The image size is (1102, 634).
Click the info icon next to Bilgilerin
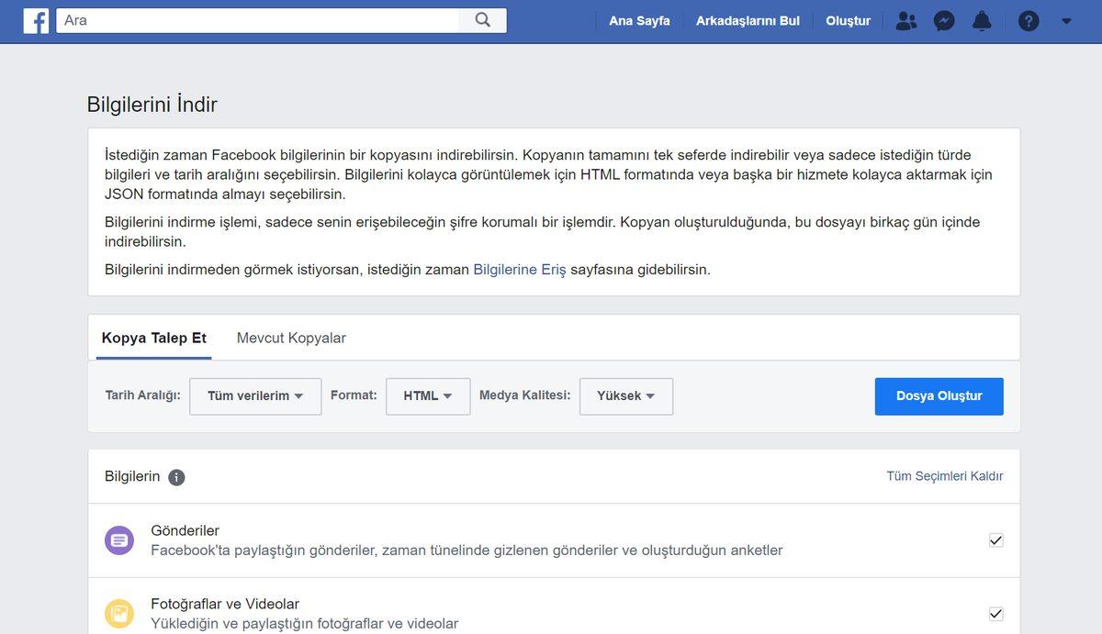coord(176,476)
